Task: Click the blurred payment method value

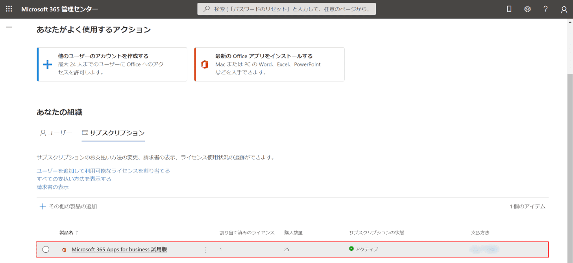Action: click(x=484, y=249)
